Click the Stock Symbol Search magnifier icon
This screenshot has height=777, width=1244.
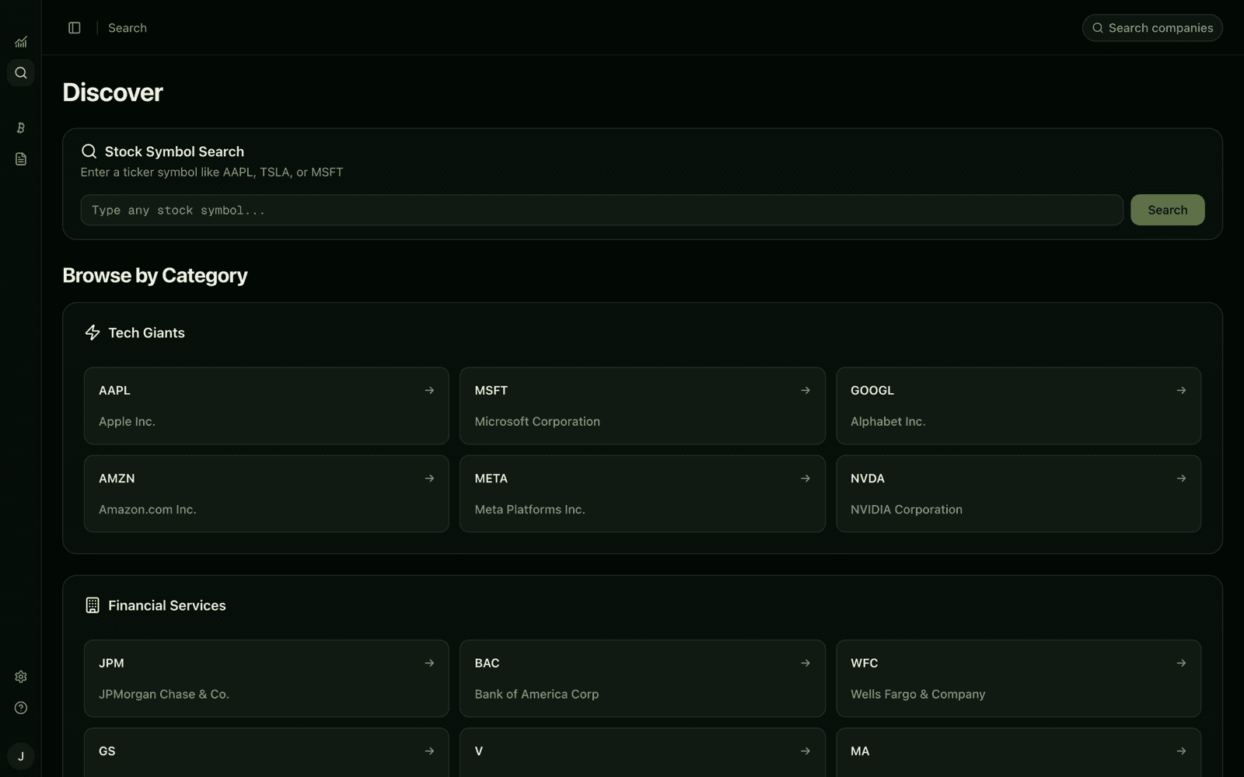pos(89,152)
